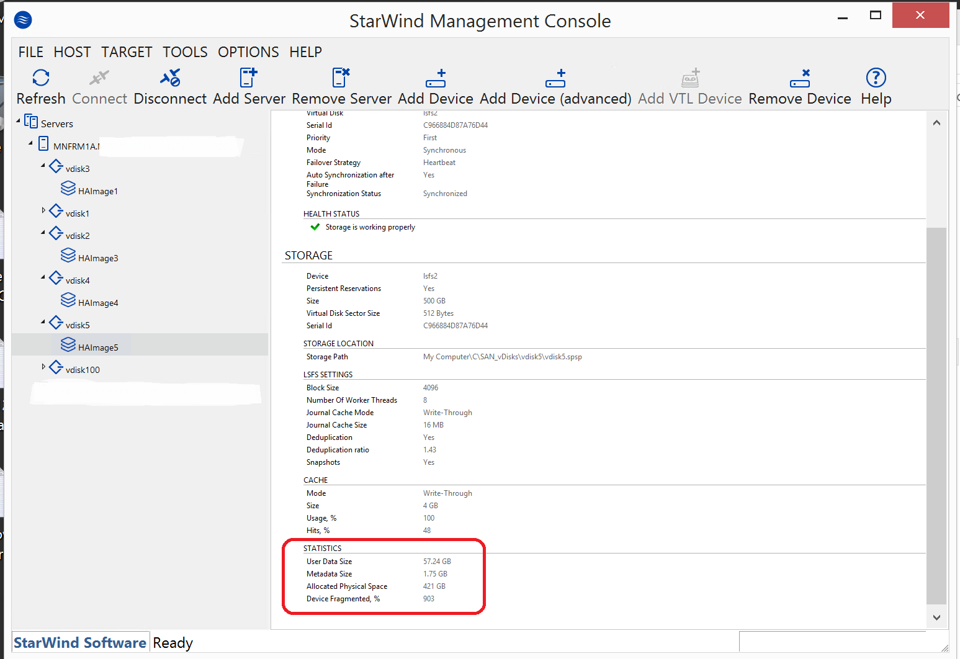Click the details pane scroll up arrow
The image size is (960, 659).
936,123
